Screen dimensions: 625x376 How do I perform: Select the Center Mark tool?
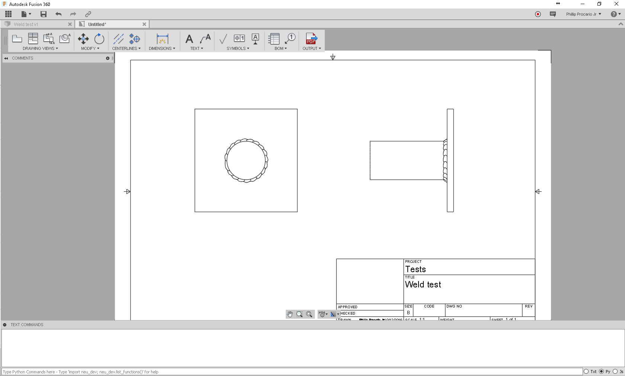coord(135,39)
